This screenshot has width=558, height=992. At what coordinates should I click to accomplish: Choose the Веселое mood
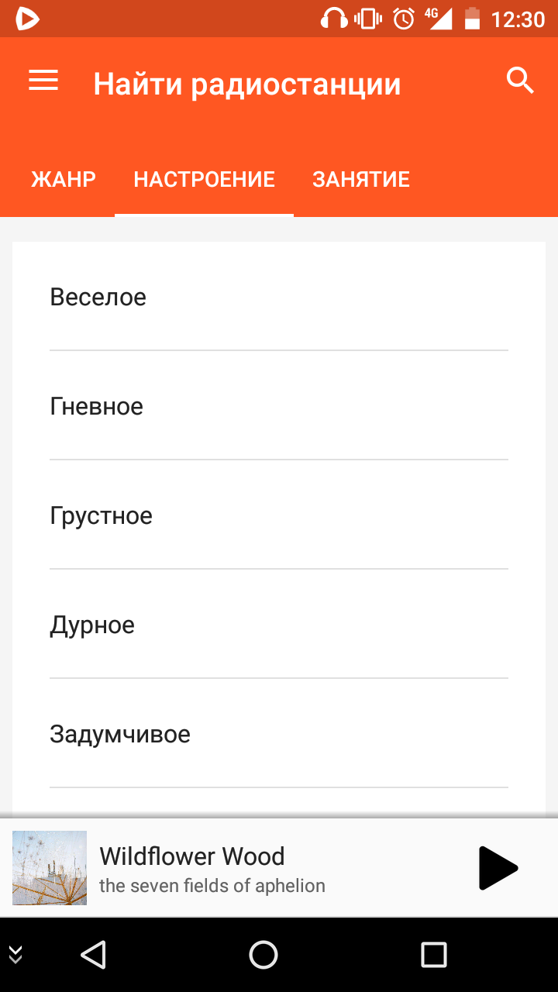coord(279,297)
